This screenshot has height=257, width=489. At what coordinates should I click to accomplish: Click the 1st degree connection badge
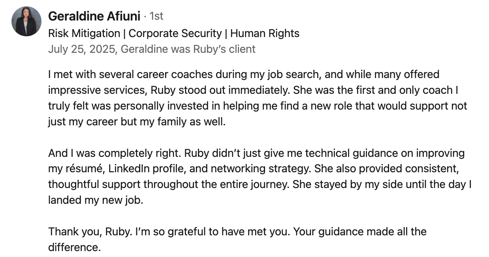coord(156,16)
